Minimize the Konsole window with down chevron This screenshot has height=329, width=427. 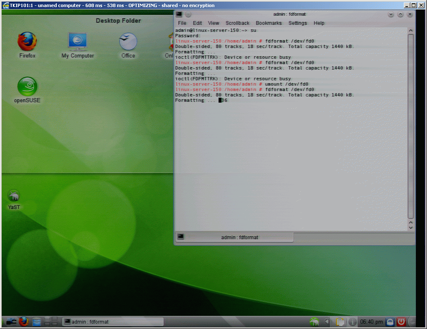391,14
